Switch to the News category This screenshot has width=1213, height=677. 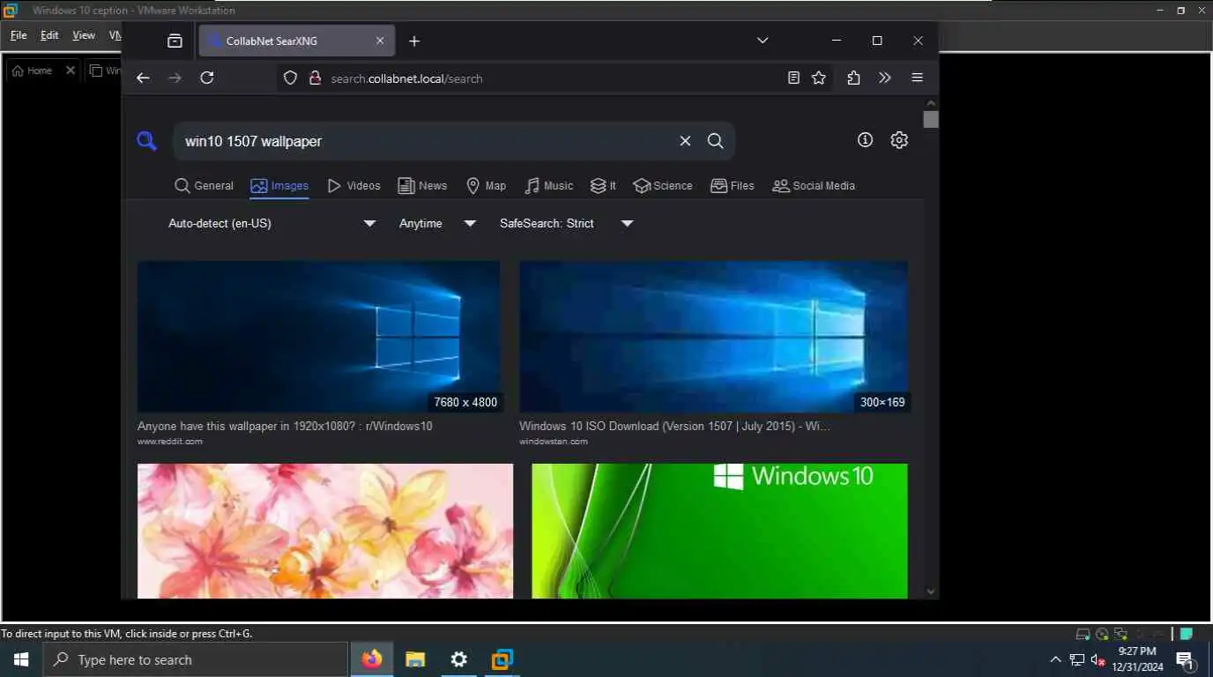pyautogui.click(x=422, y=185)
